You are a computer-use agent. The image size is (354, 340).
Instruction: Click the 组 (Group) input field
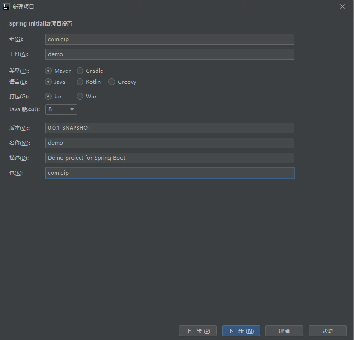[170, 39]
